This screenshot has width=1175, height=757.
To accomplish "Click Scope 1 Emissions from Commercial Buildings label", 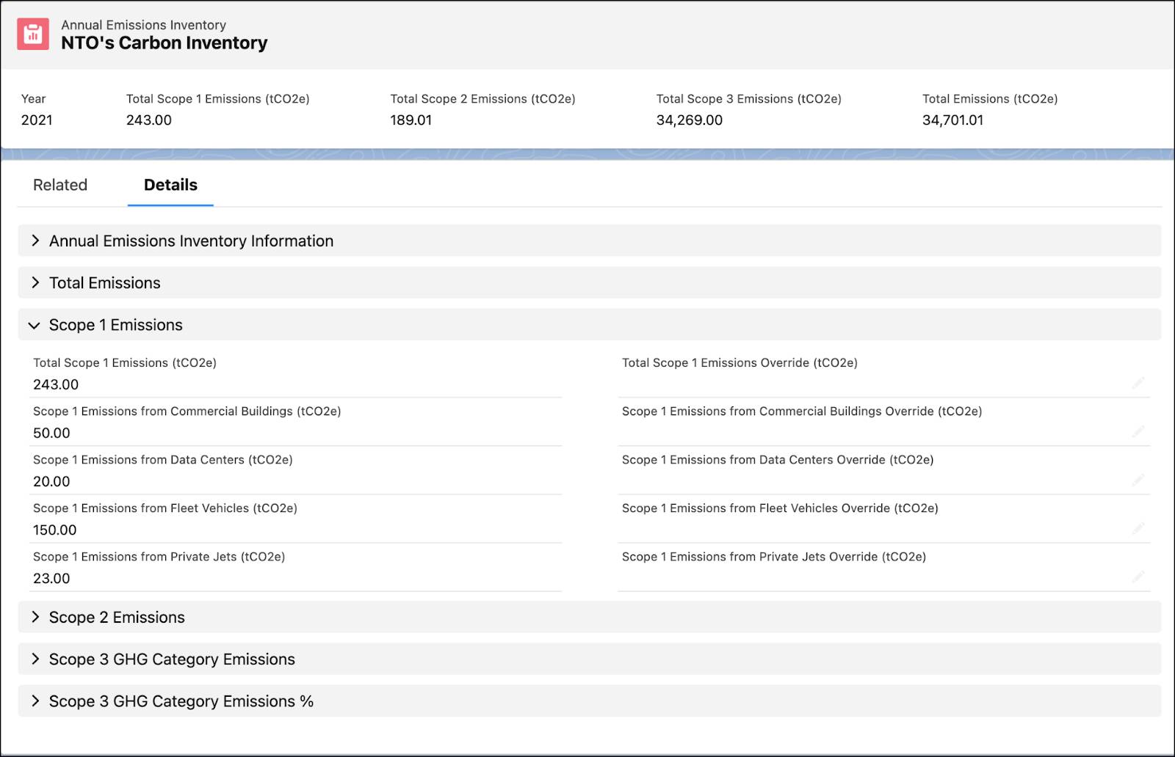I will [x=187, y=412].
